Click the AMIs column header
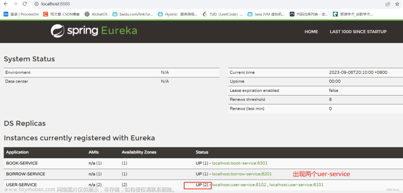Screen dimensions: 403x193 (x=93, y=152)
